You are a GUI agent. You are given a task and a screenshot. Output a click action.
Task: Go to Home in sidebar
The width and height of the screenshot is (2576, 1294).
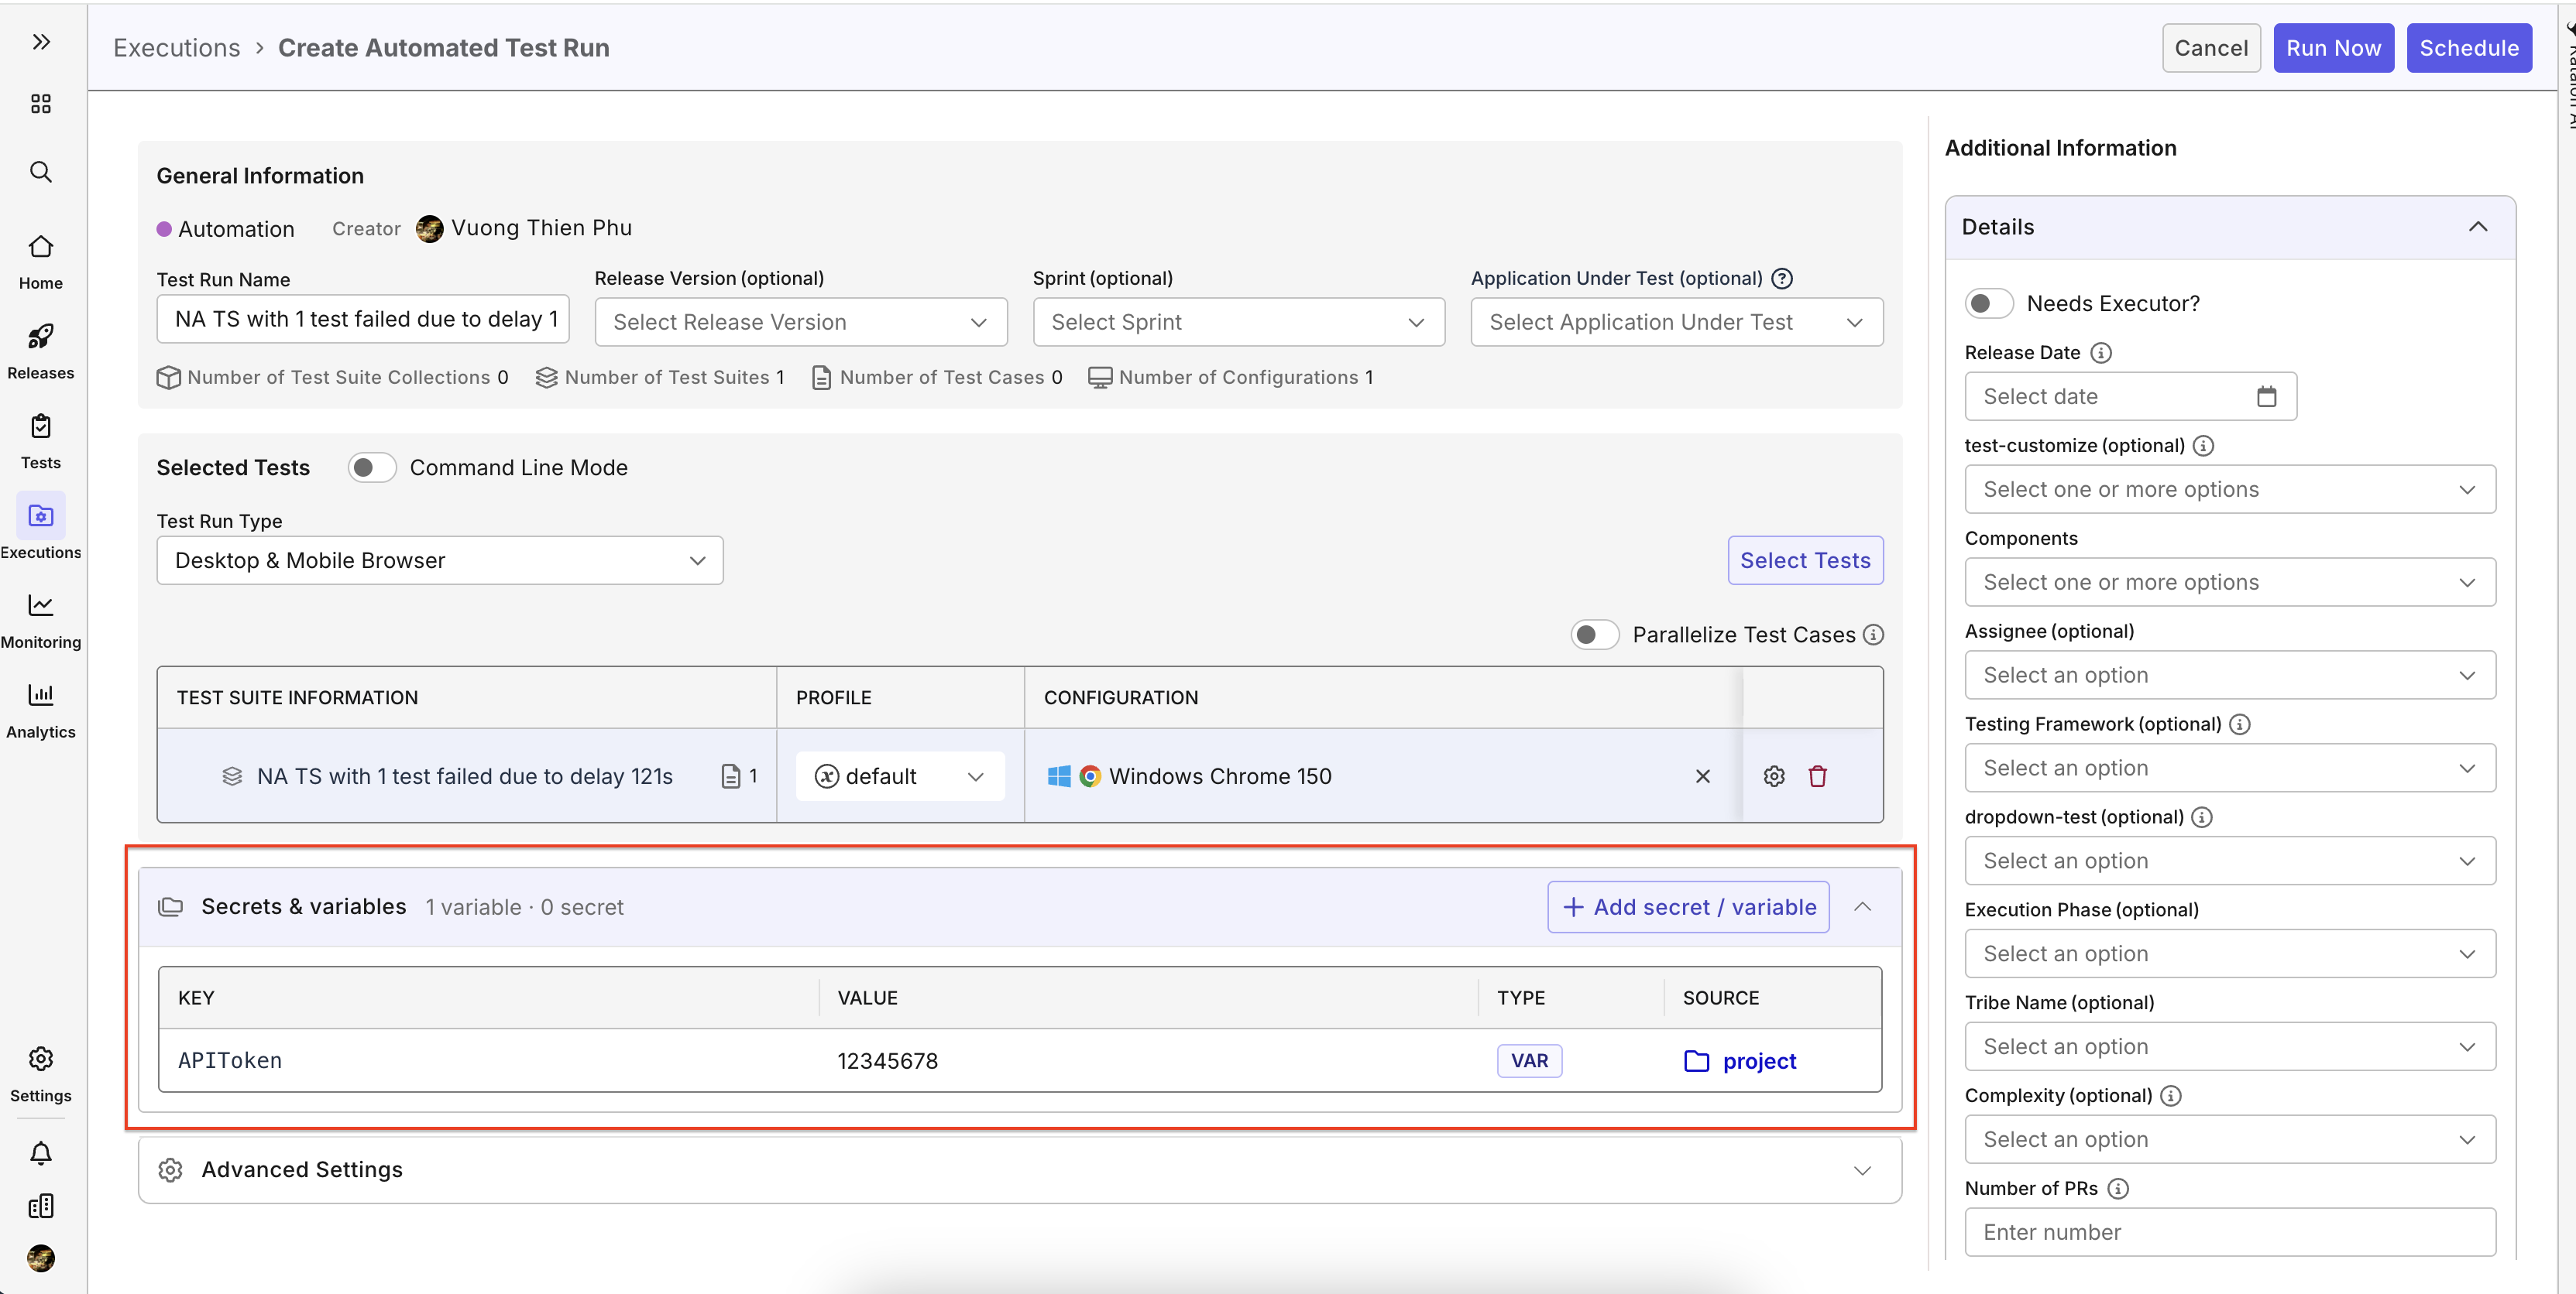(41, 261)
